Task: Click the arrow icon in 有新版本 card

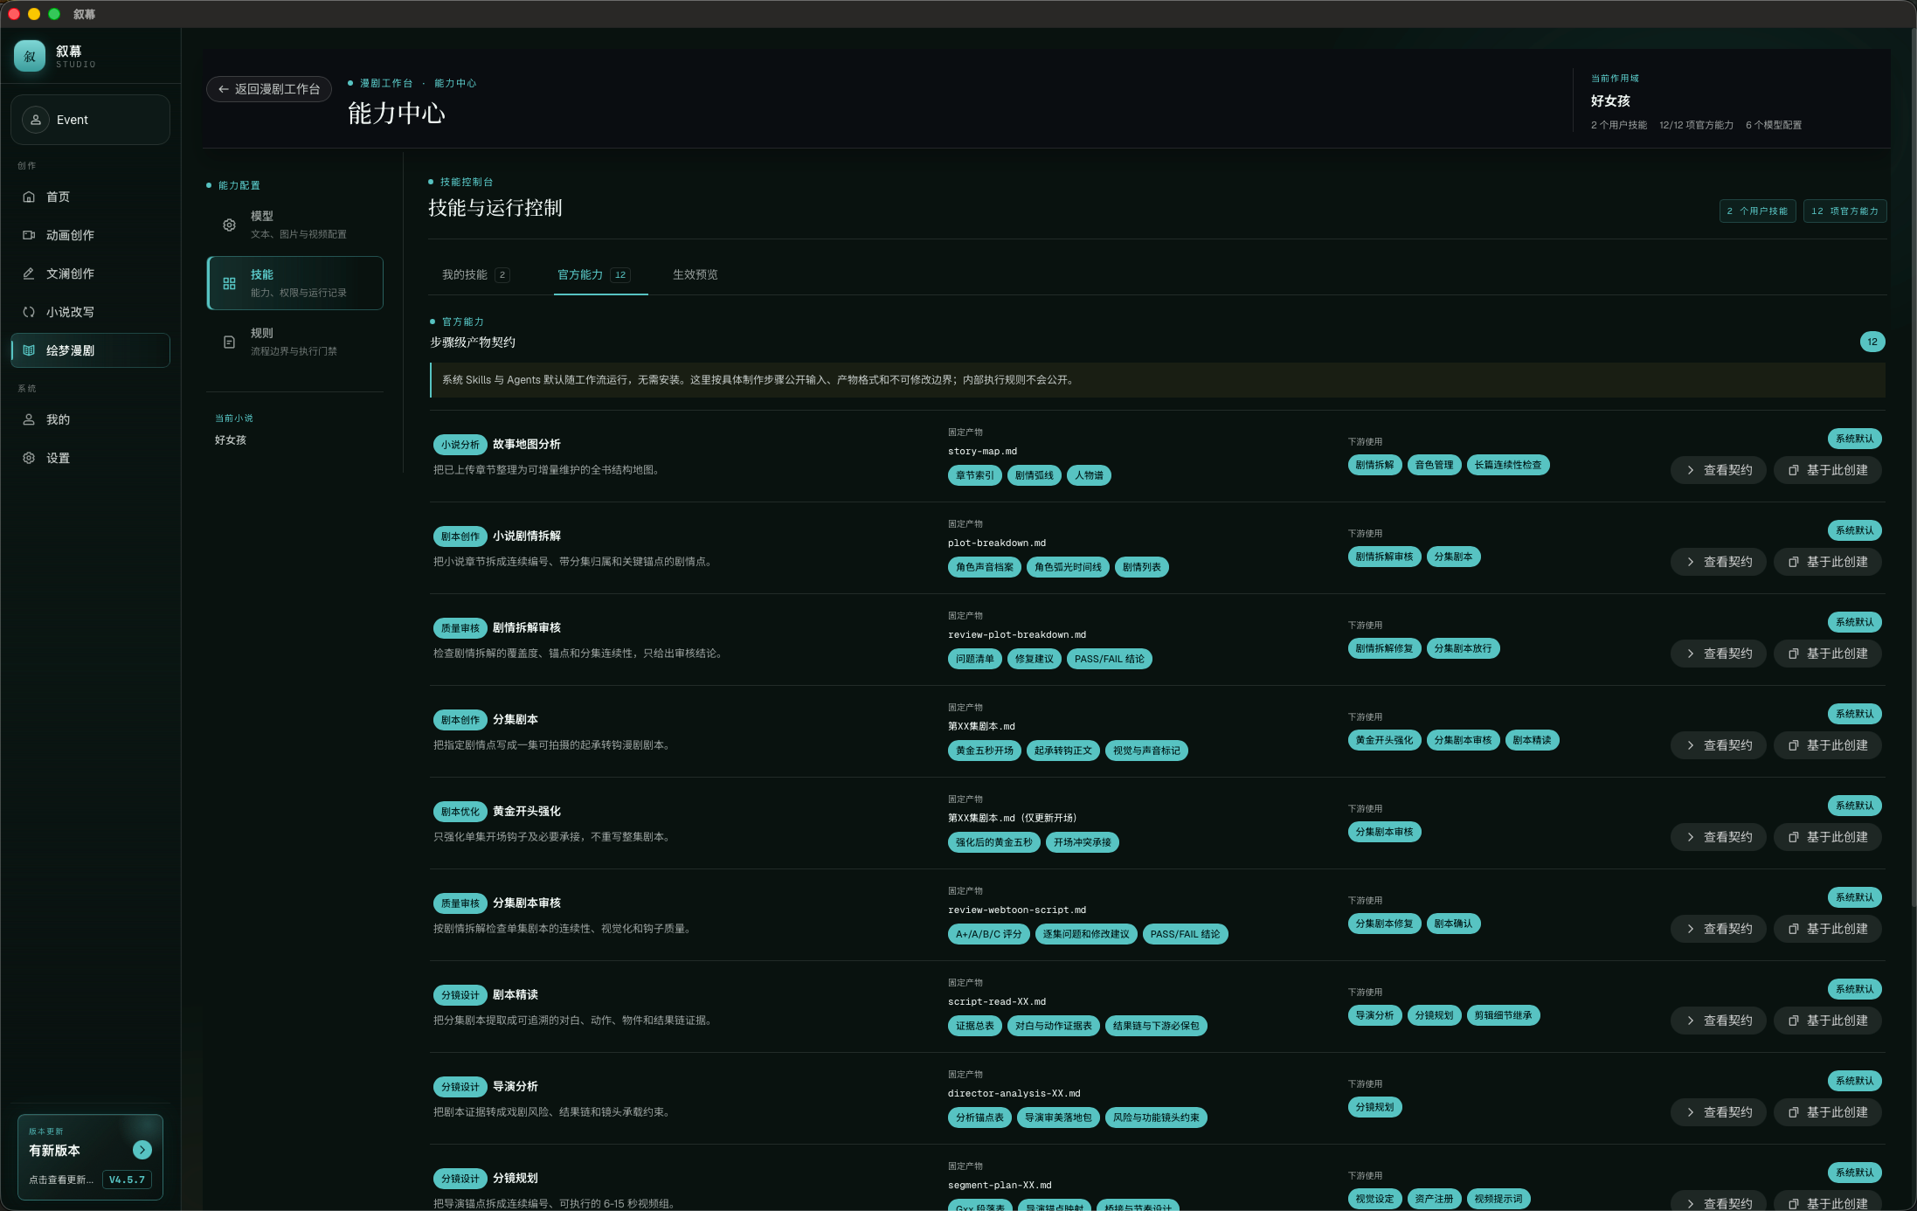Action: (142, 1150)
